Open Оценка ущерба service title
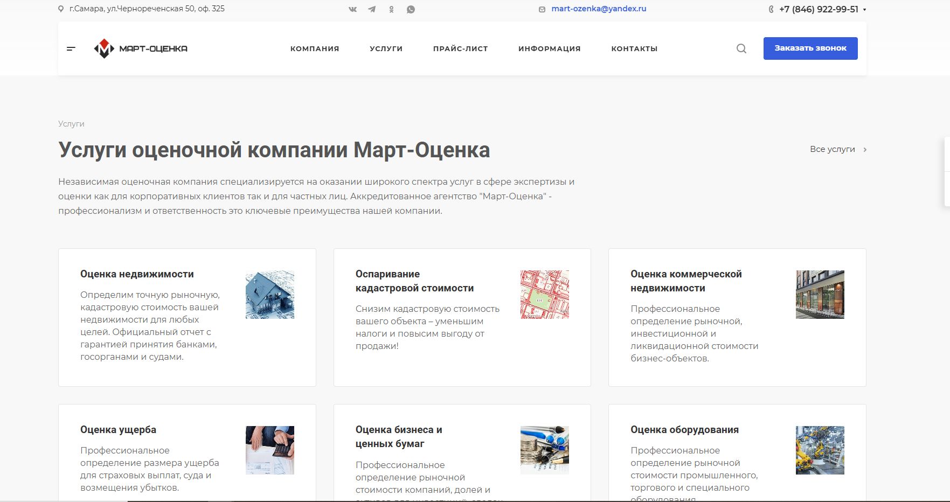Image resolution: width=950 pixels, height=502 pixels. [x=118, y=430]
